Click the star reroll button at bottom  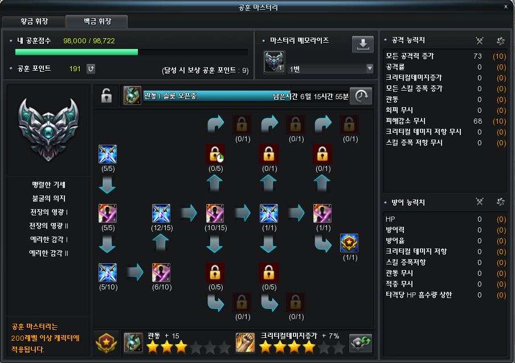[x=360, y=343]
